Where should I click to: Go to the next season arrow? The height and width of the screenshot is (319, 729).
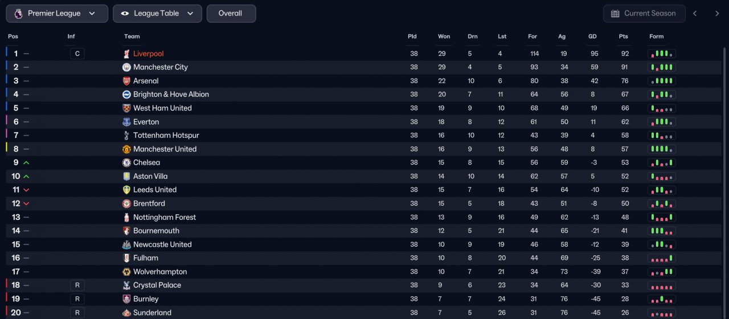click(x=717, y=14)
